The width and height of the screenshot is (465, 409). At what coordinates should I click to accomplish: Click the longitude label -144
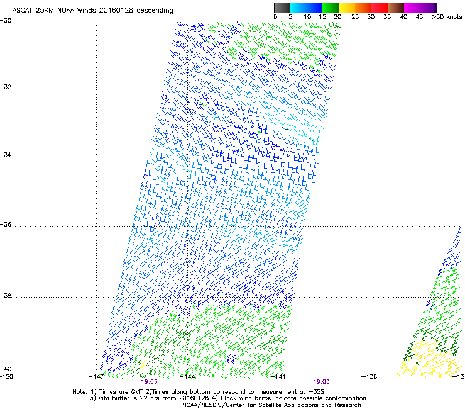click(x=187, y=377)
